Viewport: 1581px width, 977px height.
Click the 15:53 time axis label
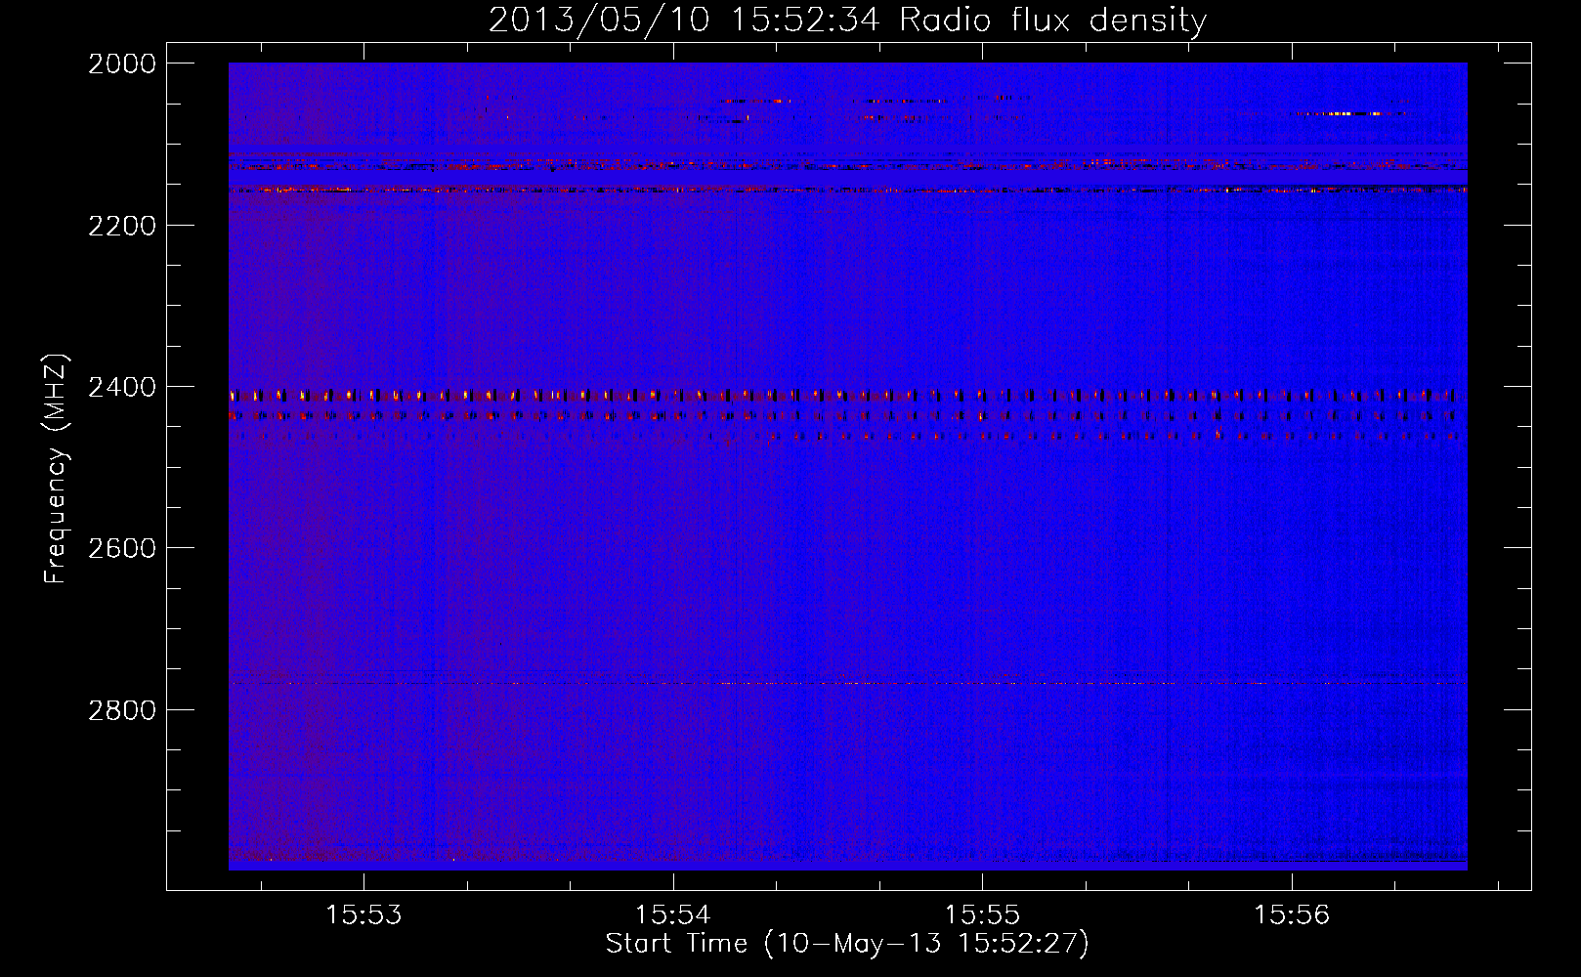363,915
